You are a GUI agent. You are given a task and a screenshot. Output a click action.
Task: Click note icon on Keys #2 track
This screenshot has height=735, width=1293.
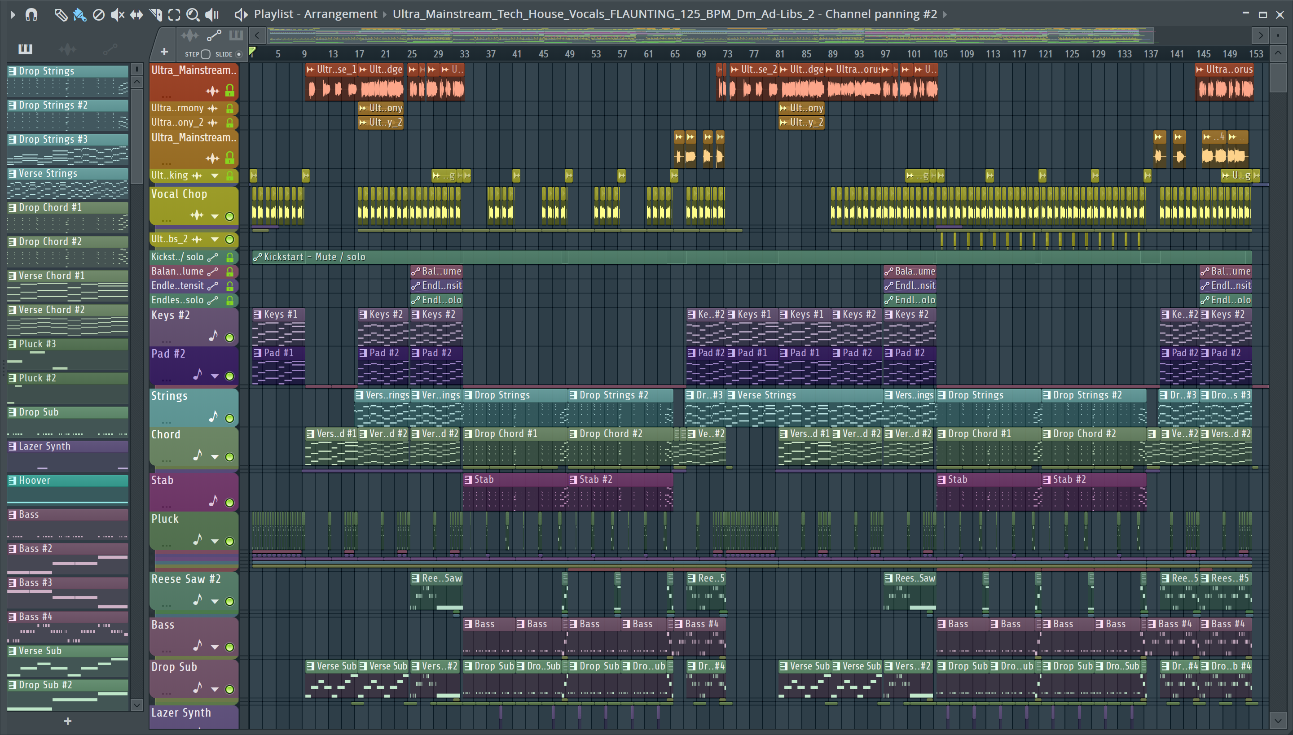point(213,336)
